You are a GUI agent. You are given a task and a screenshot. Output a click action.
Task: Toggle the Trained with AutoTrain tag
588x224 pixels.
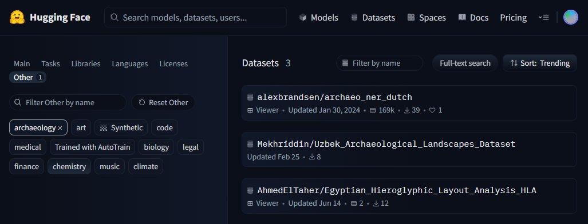click(93, 147)
